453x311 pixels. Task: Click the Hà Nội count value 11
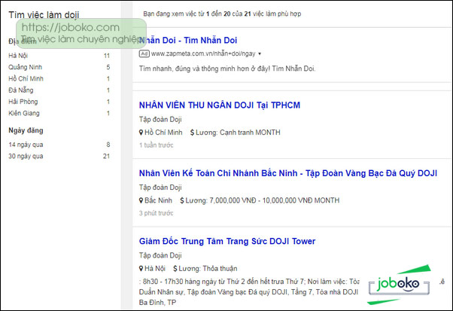click(107, 56)
